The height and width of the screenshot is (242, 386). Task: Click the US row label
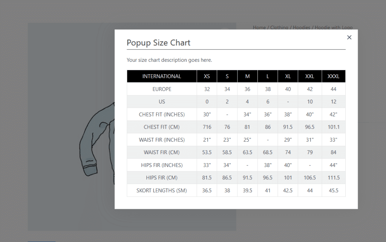point(162,102)
